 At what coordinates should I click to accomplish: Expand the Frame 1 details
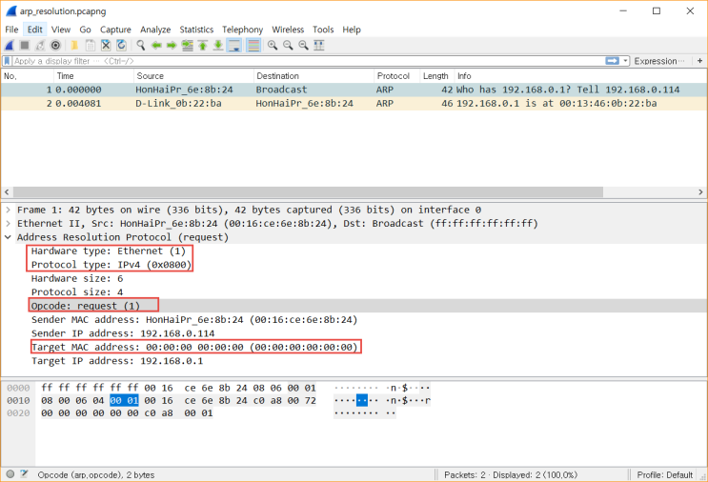(9, 210)
